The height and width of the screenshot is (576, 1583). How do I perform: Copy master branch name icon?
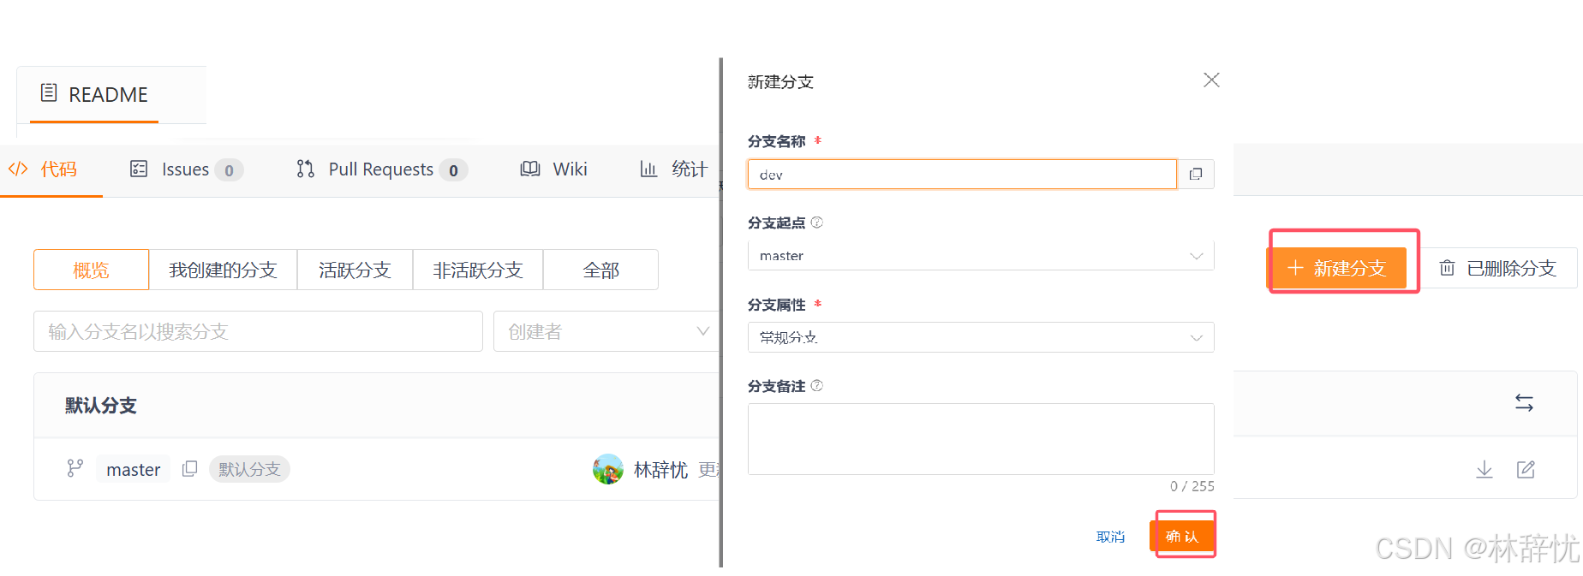[x=189, y=469]
